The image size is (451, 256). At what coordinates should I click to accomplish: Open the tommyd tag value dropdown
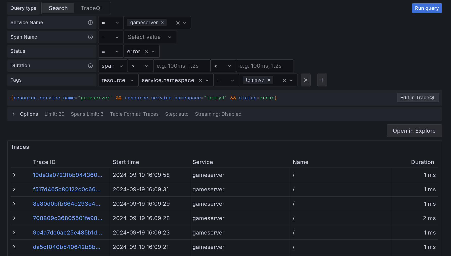pyautogui.click(x=291, y=80)
